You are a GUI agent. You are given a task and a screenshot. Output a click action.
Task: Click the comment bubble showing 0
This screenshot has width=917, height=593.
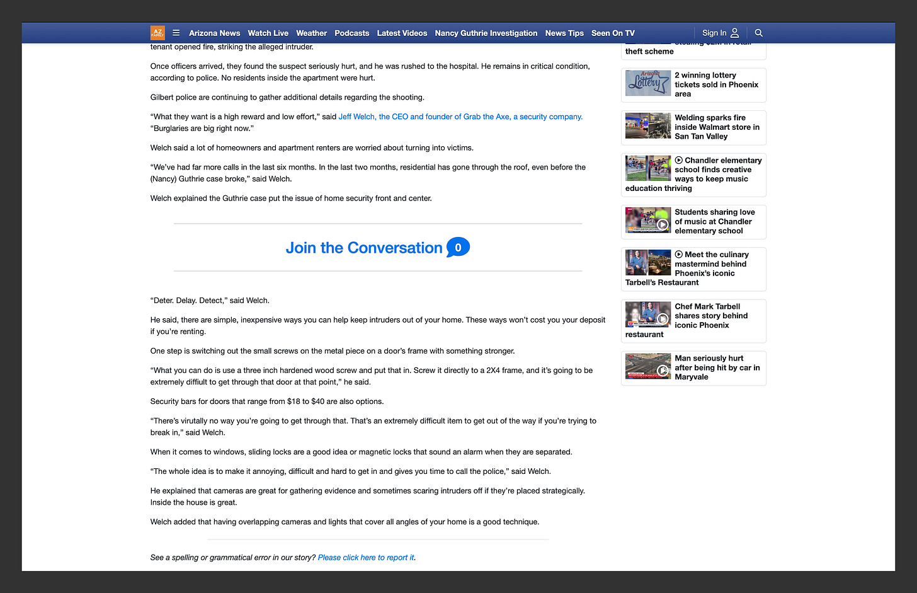(x=458, y=248)
